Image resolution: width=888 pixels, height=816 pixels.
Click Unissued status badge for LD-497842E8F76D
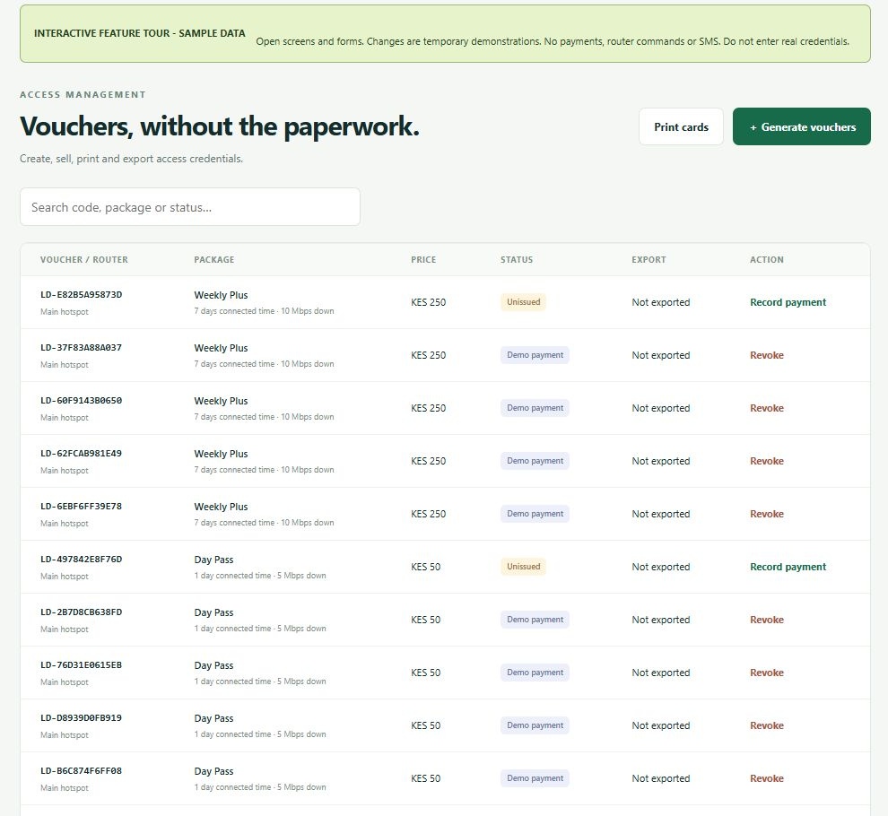coord(523,567)
